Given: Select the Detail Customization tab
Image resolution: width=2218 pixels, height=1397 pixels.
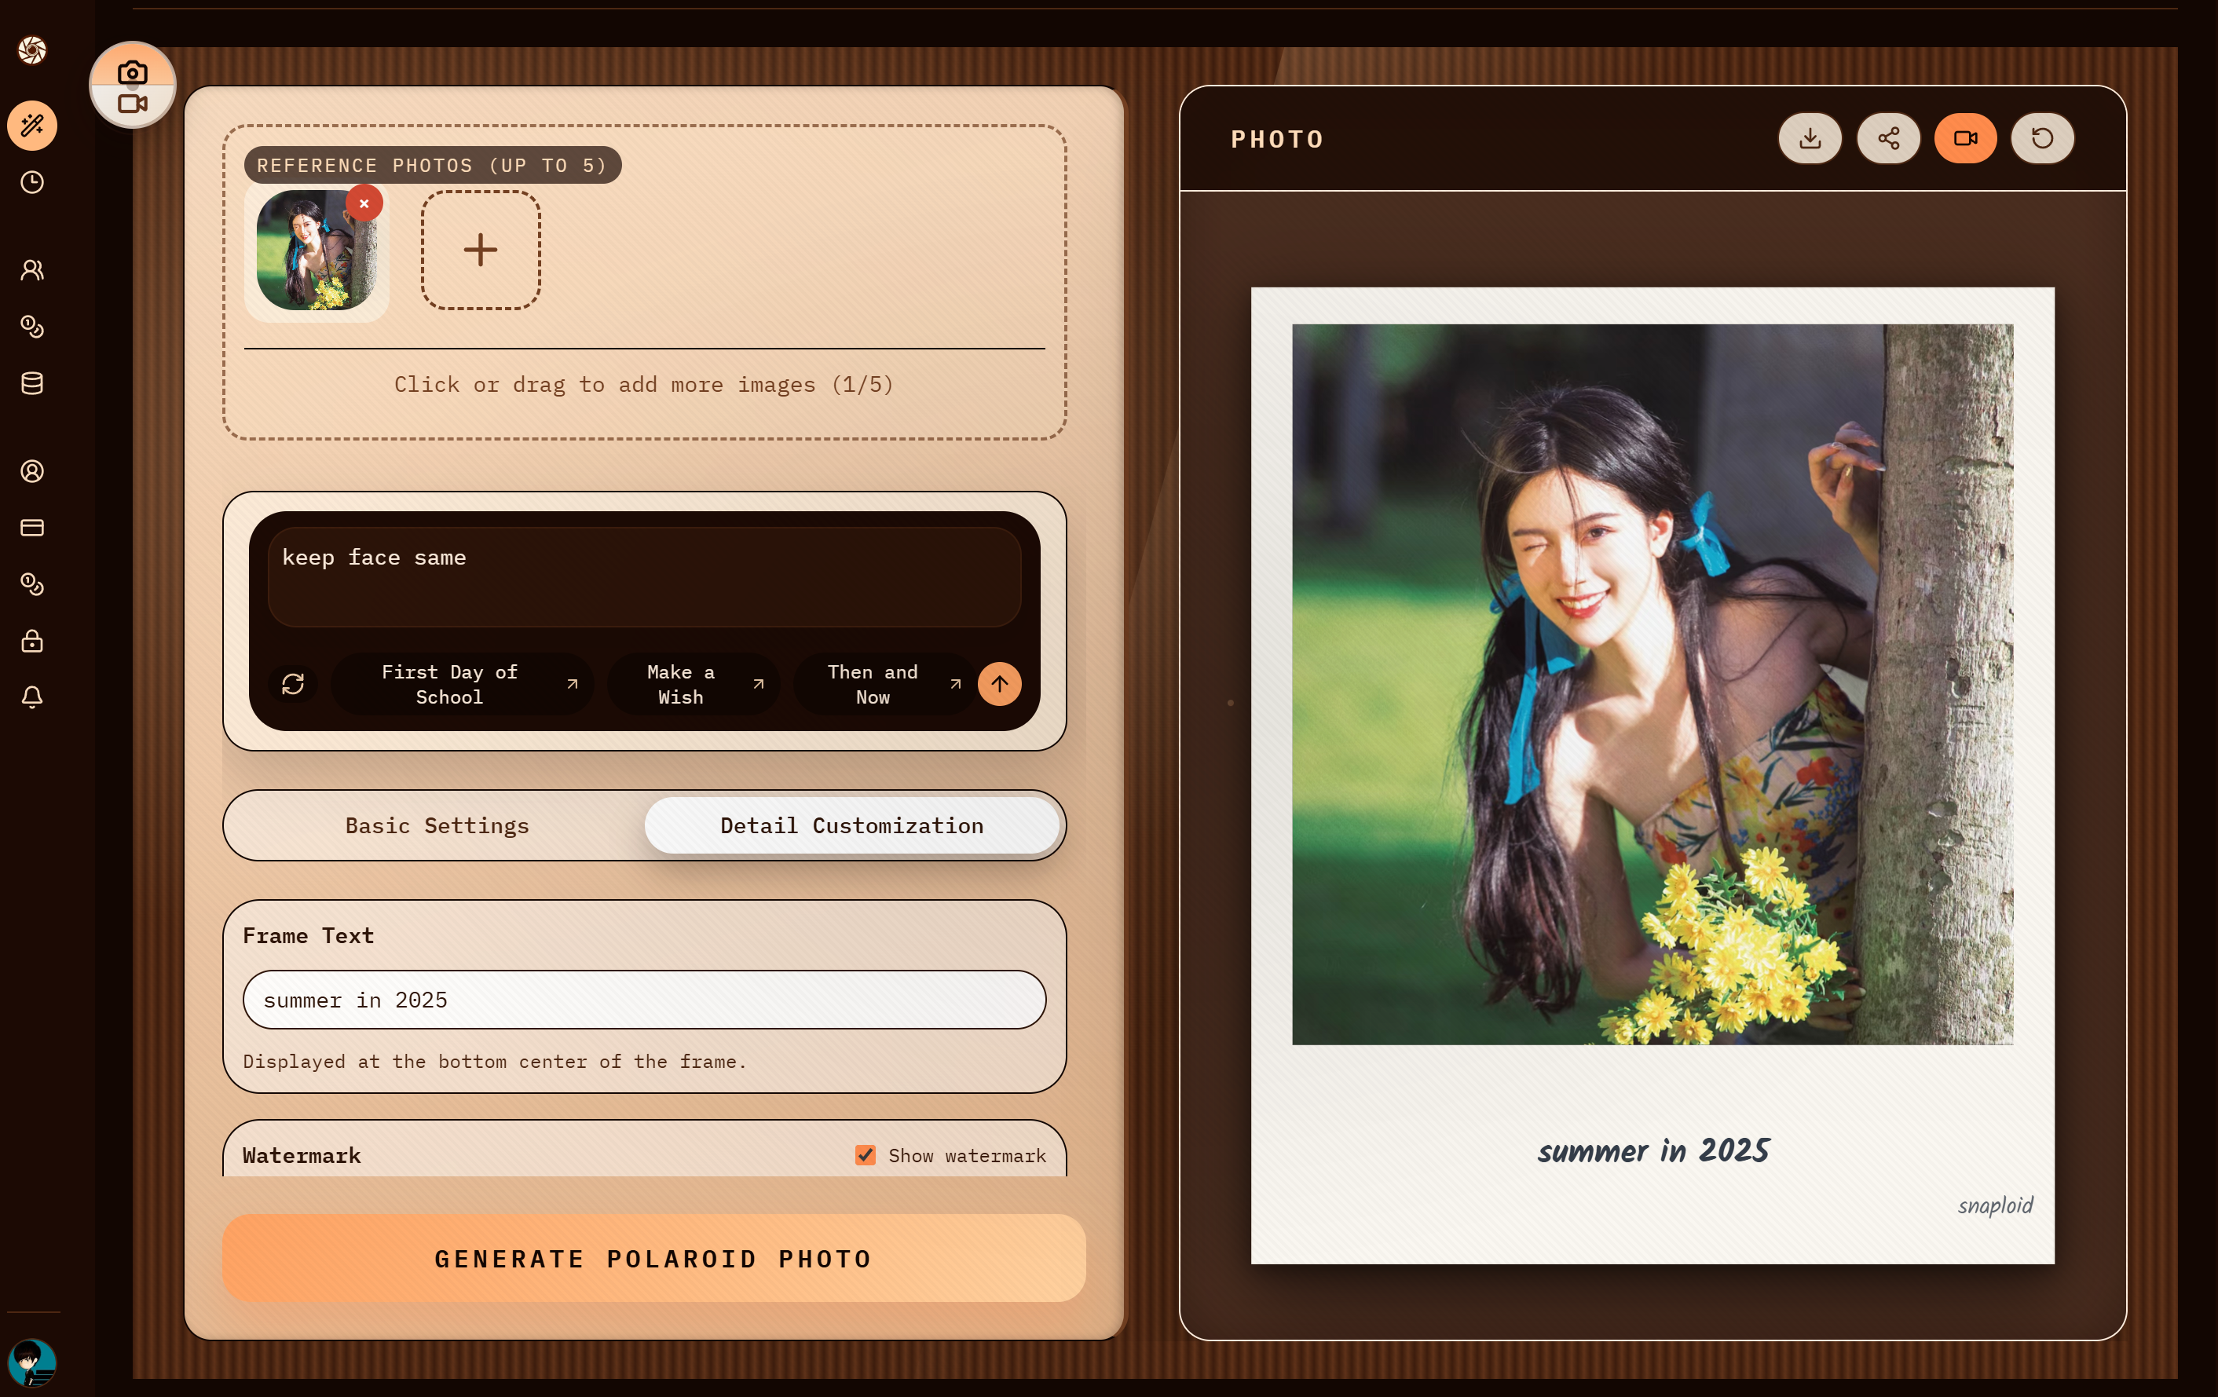Looking at the screenshot, I should pyautogui.click(x=851, y=825).
